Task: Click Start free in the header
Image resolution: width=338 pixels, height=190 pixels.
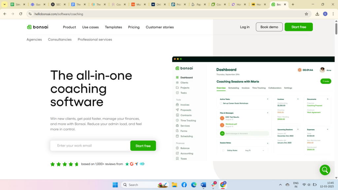Action: tap(298, 27)
